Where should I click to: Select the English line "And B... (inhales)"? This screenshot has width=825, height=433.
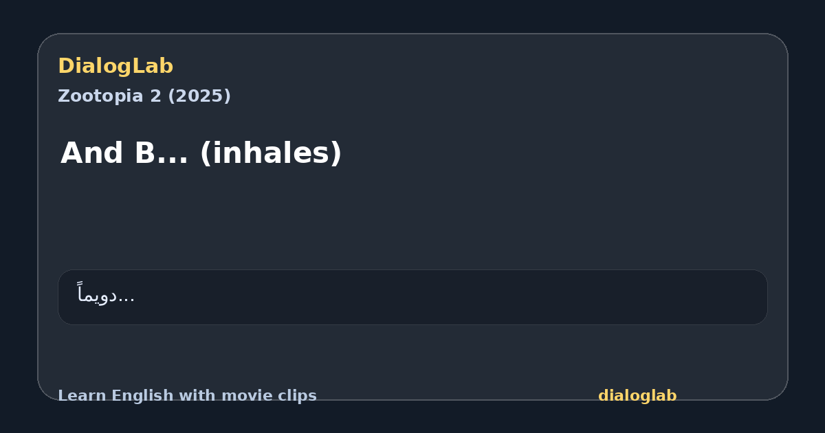(201, 153)
